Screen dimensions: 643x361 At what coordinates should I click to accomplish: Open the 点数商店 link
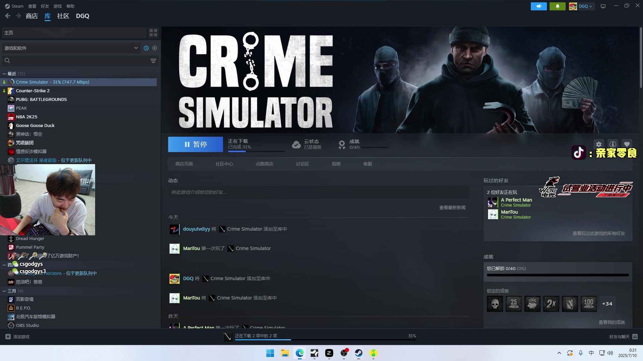click(265, 164)
